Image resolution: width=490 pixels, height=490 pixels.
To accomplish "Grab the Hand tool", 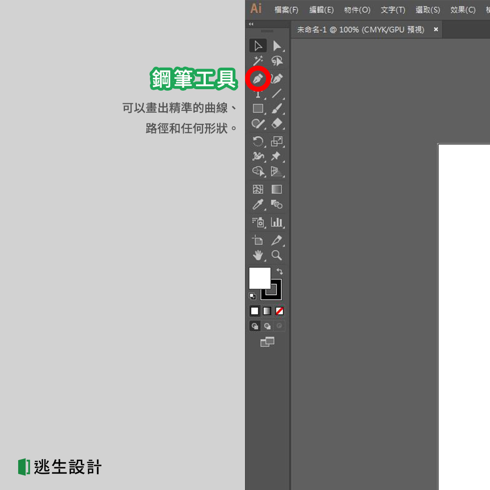I will (258, 255).
